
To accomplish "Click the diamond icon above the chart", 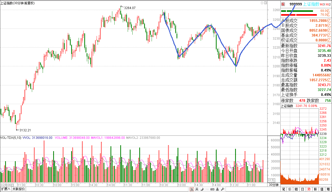I will [262, 3].
